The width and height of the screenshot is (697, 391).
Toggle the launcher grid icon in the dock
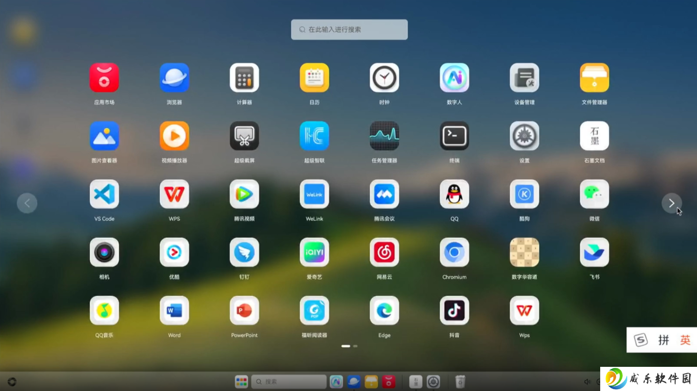click(241, 382)
